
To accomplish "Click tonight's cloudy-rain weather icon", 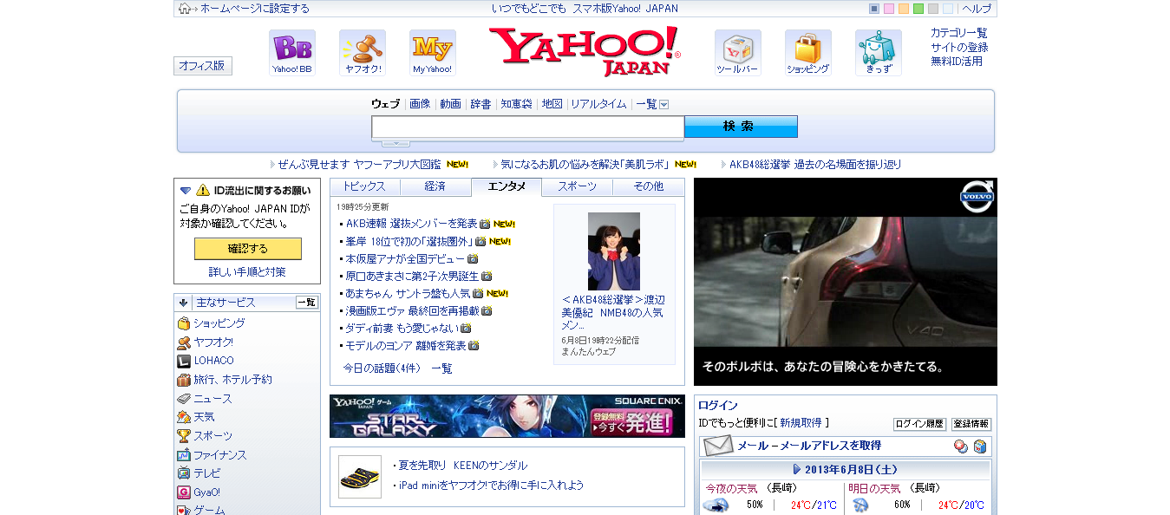I will (x=716, y=505).
